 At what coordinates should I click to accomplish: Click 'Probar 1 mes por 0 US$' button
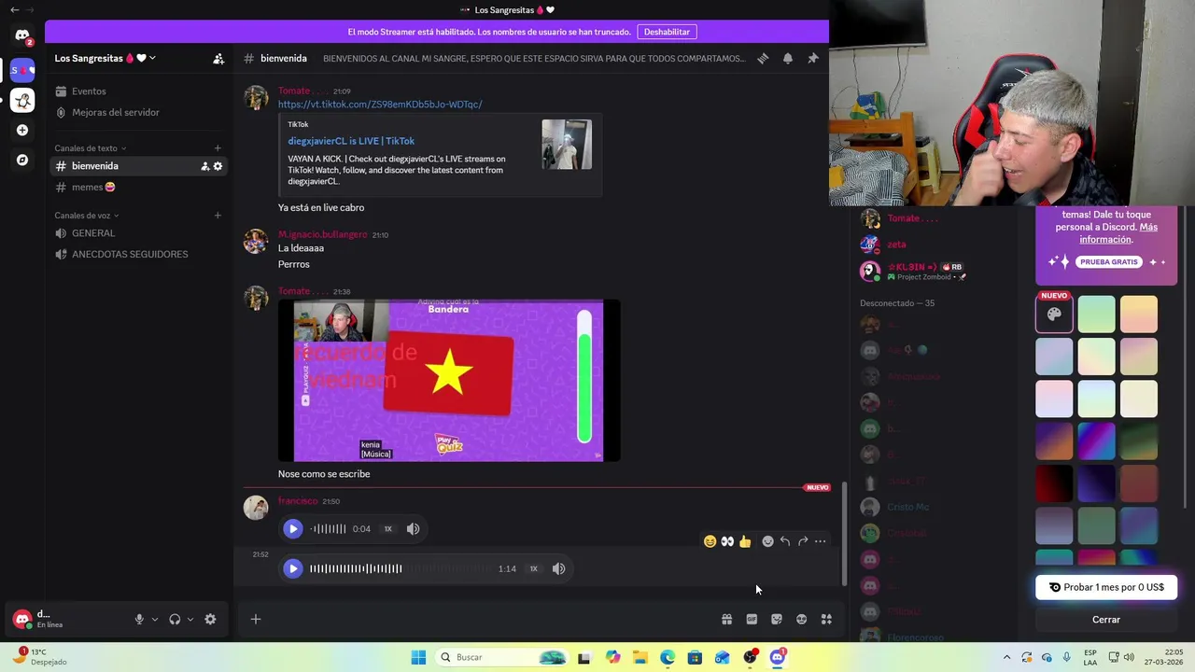1106,587
